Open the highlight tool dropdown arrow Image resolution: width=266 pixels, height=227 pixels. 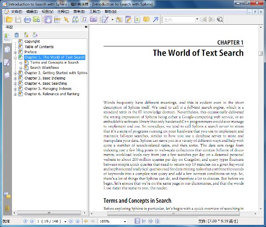112,19
